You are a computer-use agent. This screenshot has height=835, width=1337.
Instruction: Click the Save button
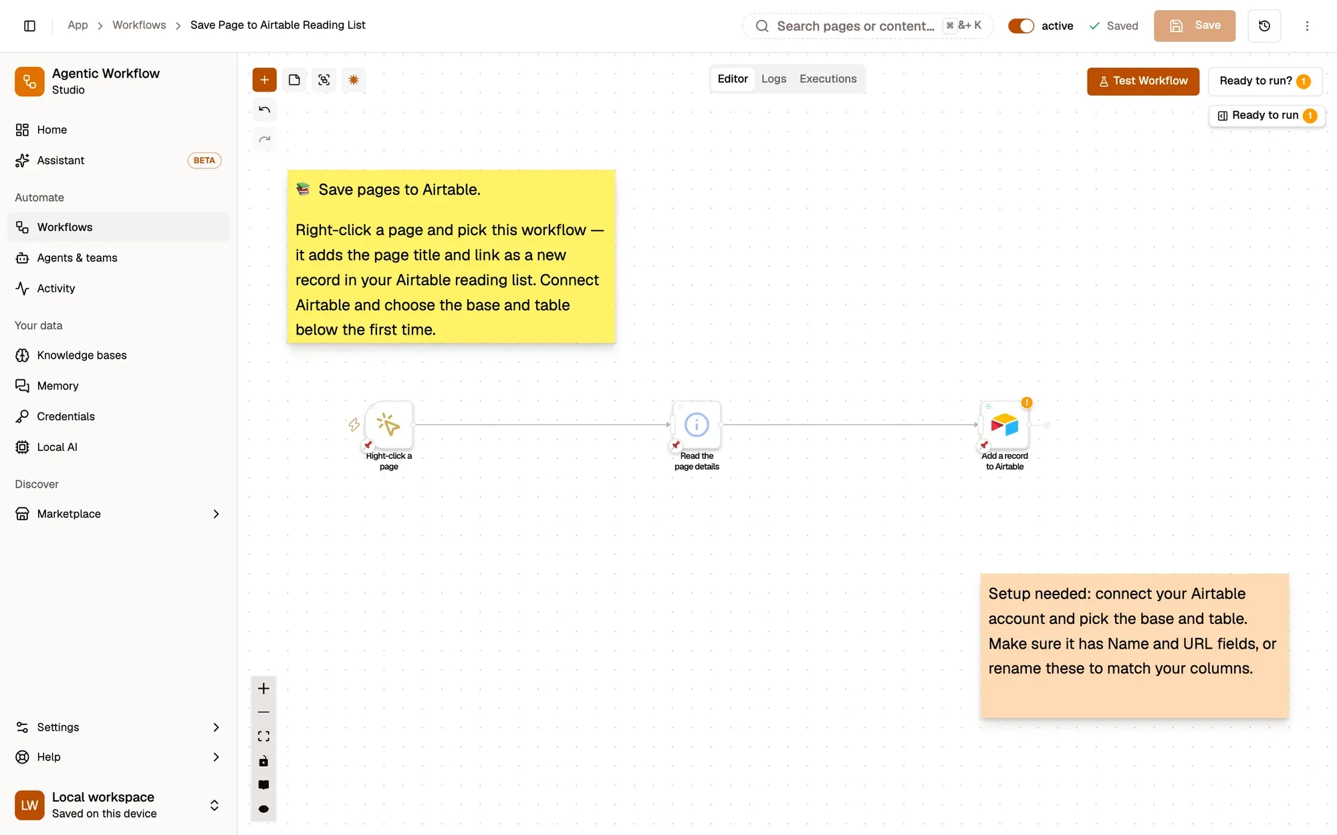[1195, 25]
